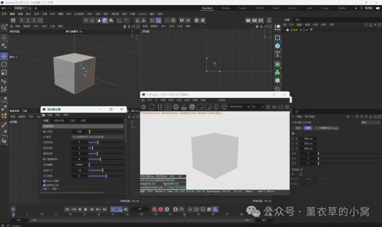The height and width of the screenshot is (227, 382).
Task: Click the material picker M pin icon
Action: click(x=224, y=107)
